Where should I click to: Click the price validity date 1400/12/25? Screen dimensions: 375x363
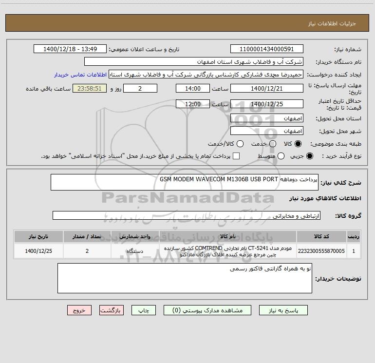point(267,104)
